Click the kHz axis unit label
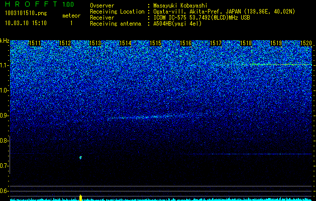Viewport: 316px width, 201px height. tap(5, 41)
